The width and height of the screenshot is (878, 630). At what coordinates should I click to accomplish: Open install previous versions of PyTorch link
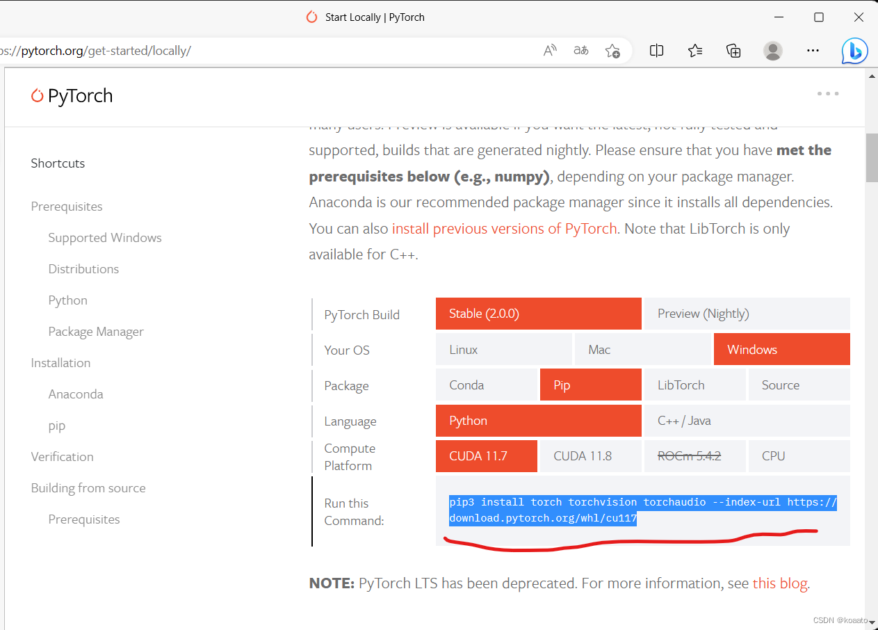click(x=505, y=228)
